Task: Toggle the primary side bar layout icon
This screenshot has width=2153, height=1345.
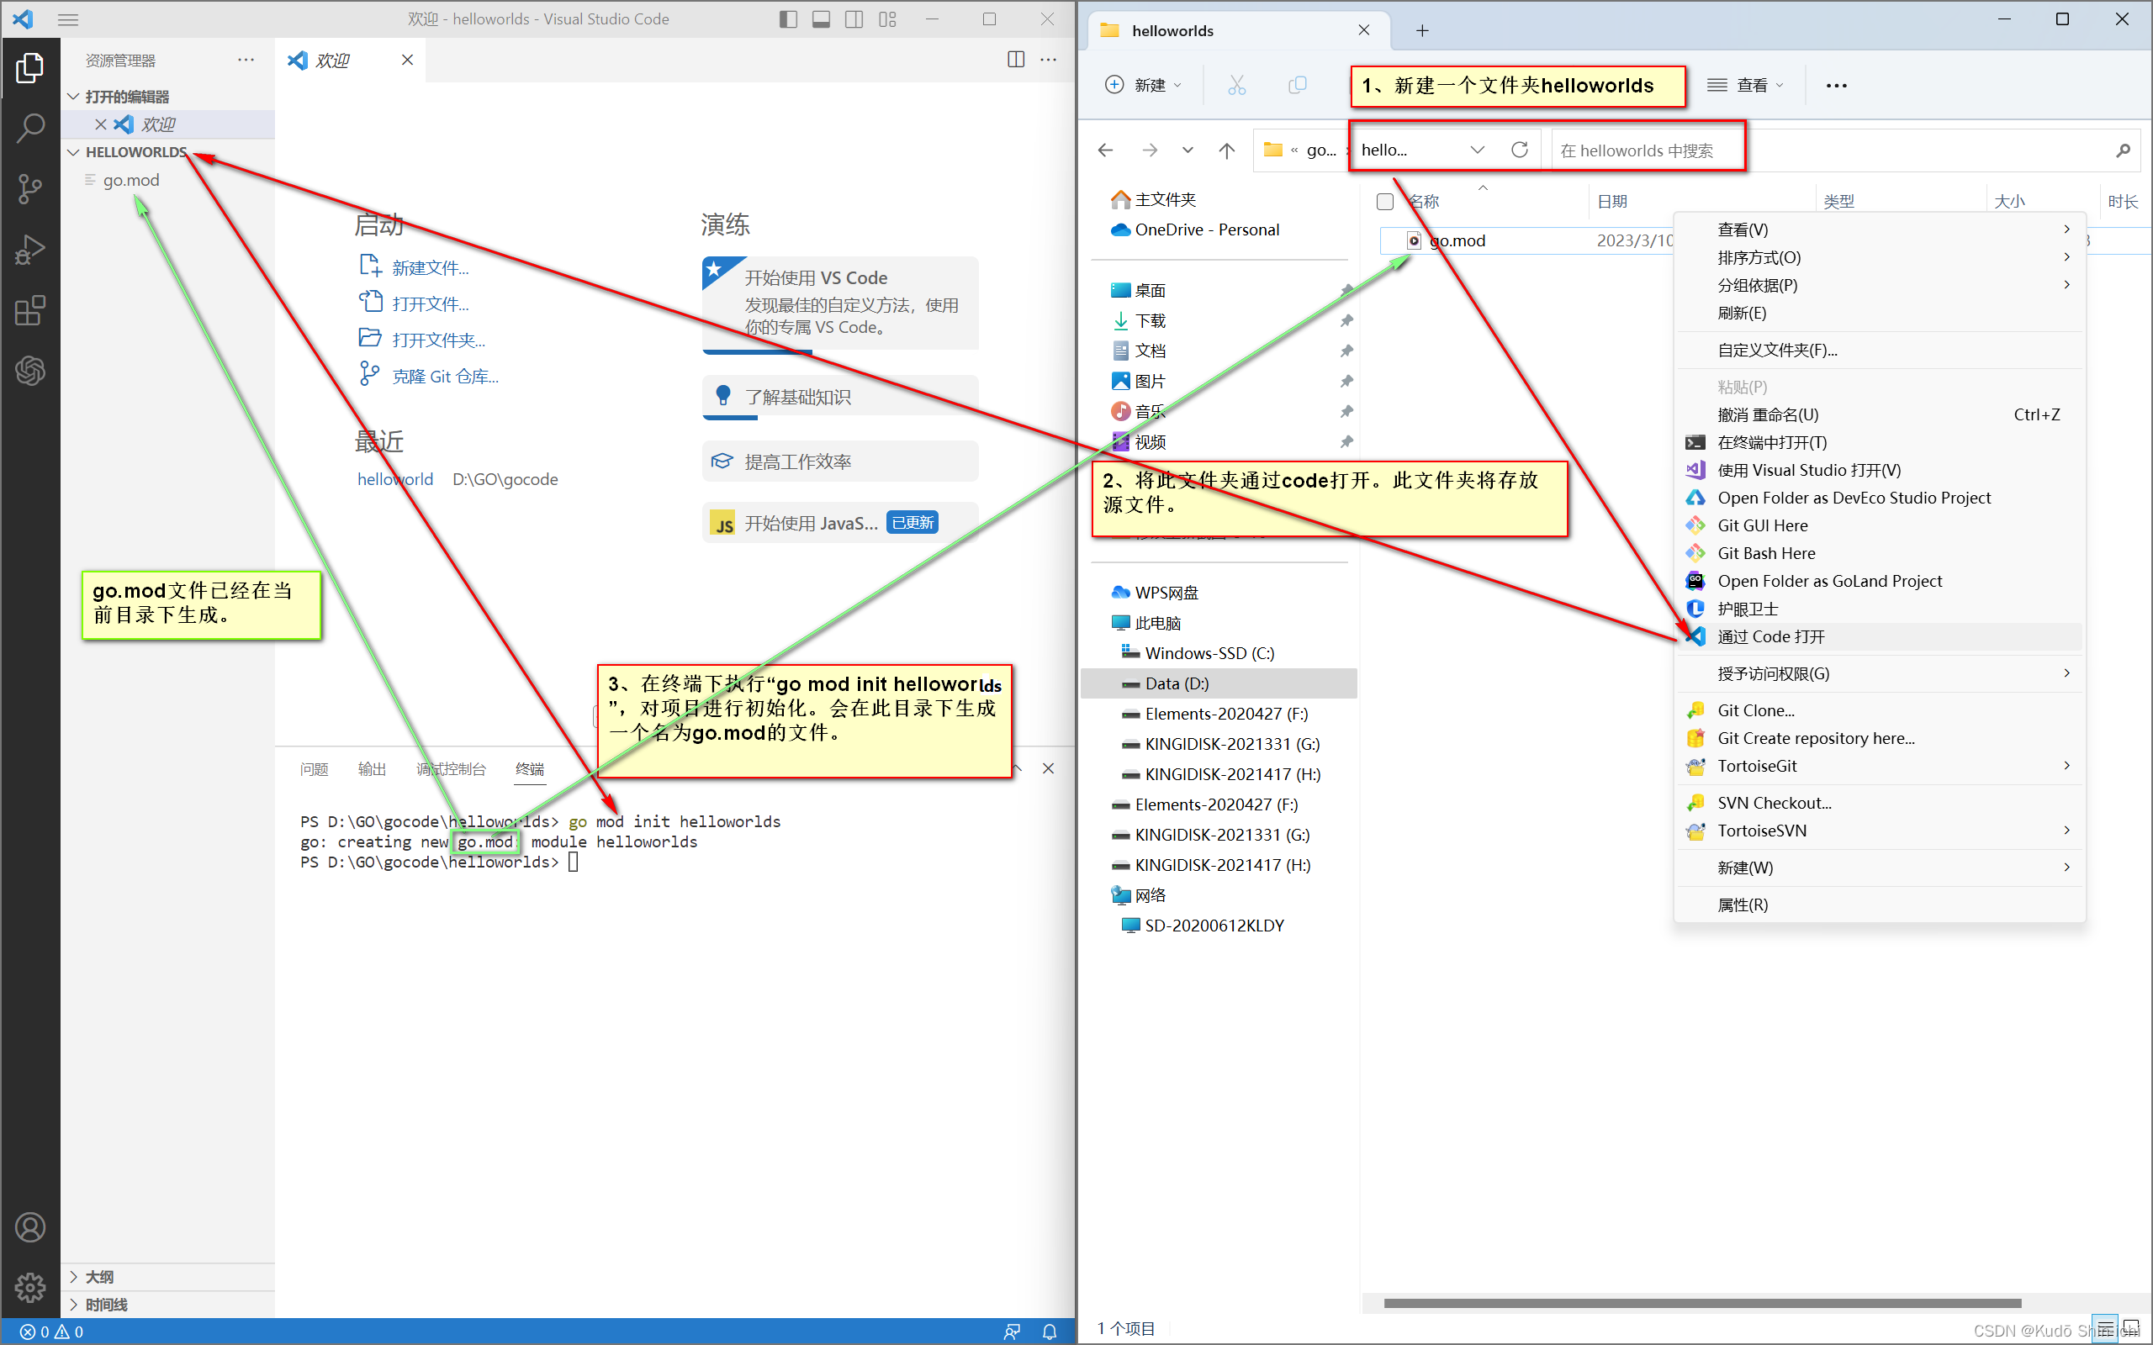Action: click(x=787, y=19)
